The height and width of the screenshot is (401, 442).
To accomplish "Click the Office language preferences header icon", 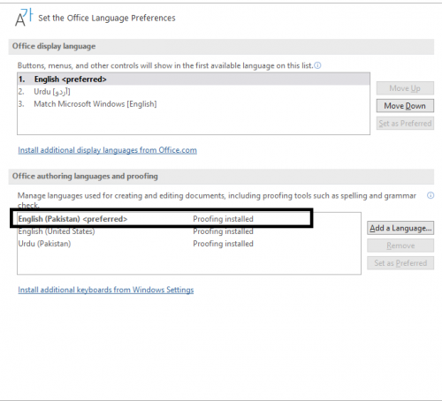I will pyautogui.click(x=24, y=18).
